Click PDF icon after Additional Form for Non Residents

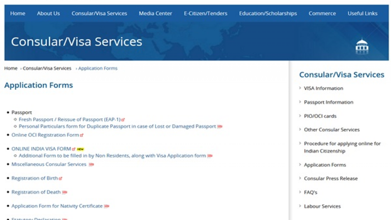click(x=210, y=156)
